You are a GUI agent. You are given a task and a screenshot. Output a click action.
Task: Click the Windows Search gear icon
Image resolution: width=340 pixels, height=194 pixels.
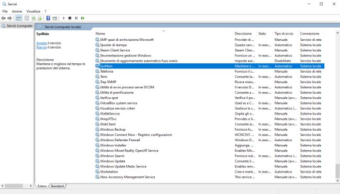point(97,156)
